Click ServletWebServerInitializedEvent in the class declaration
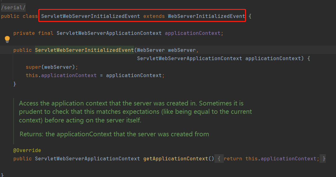 (x=90, y=16)
